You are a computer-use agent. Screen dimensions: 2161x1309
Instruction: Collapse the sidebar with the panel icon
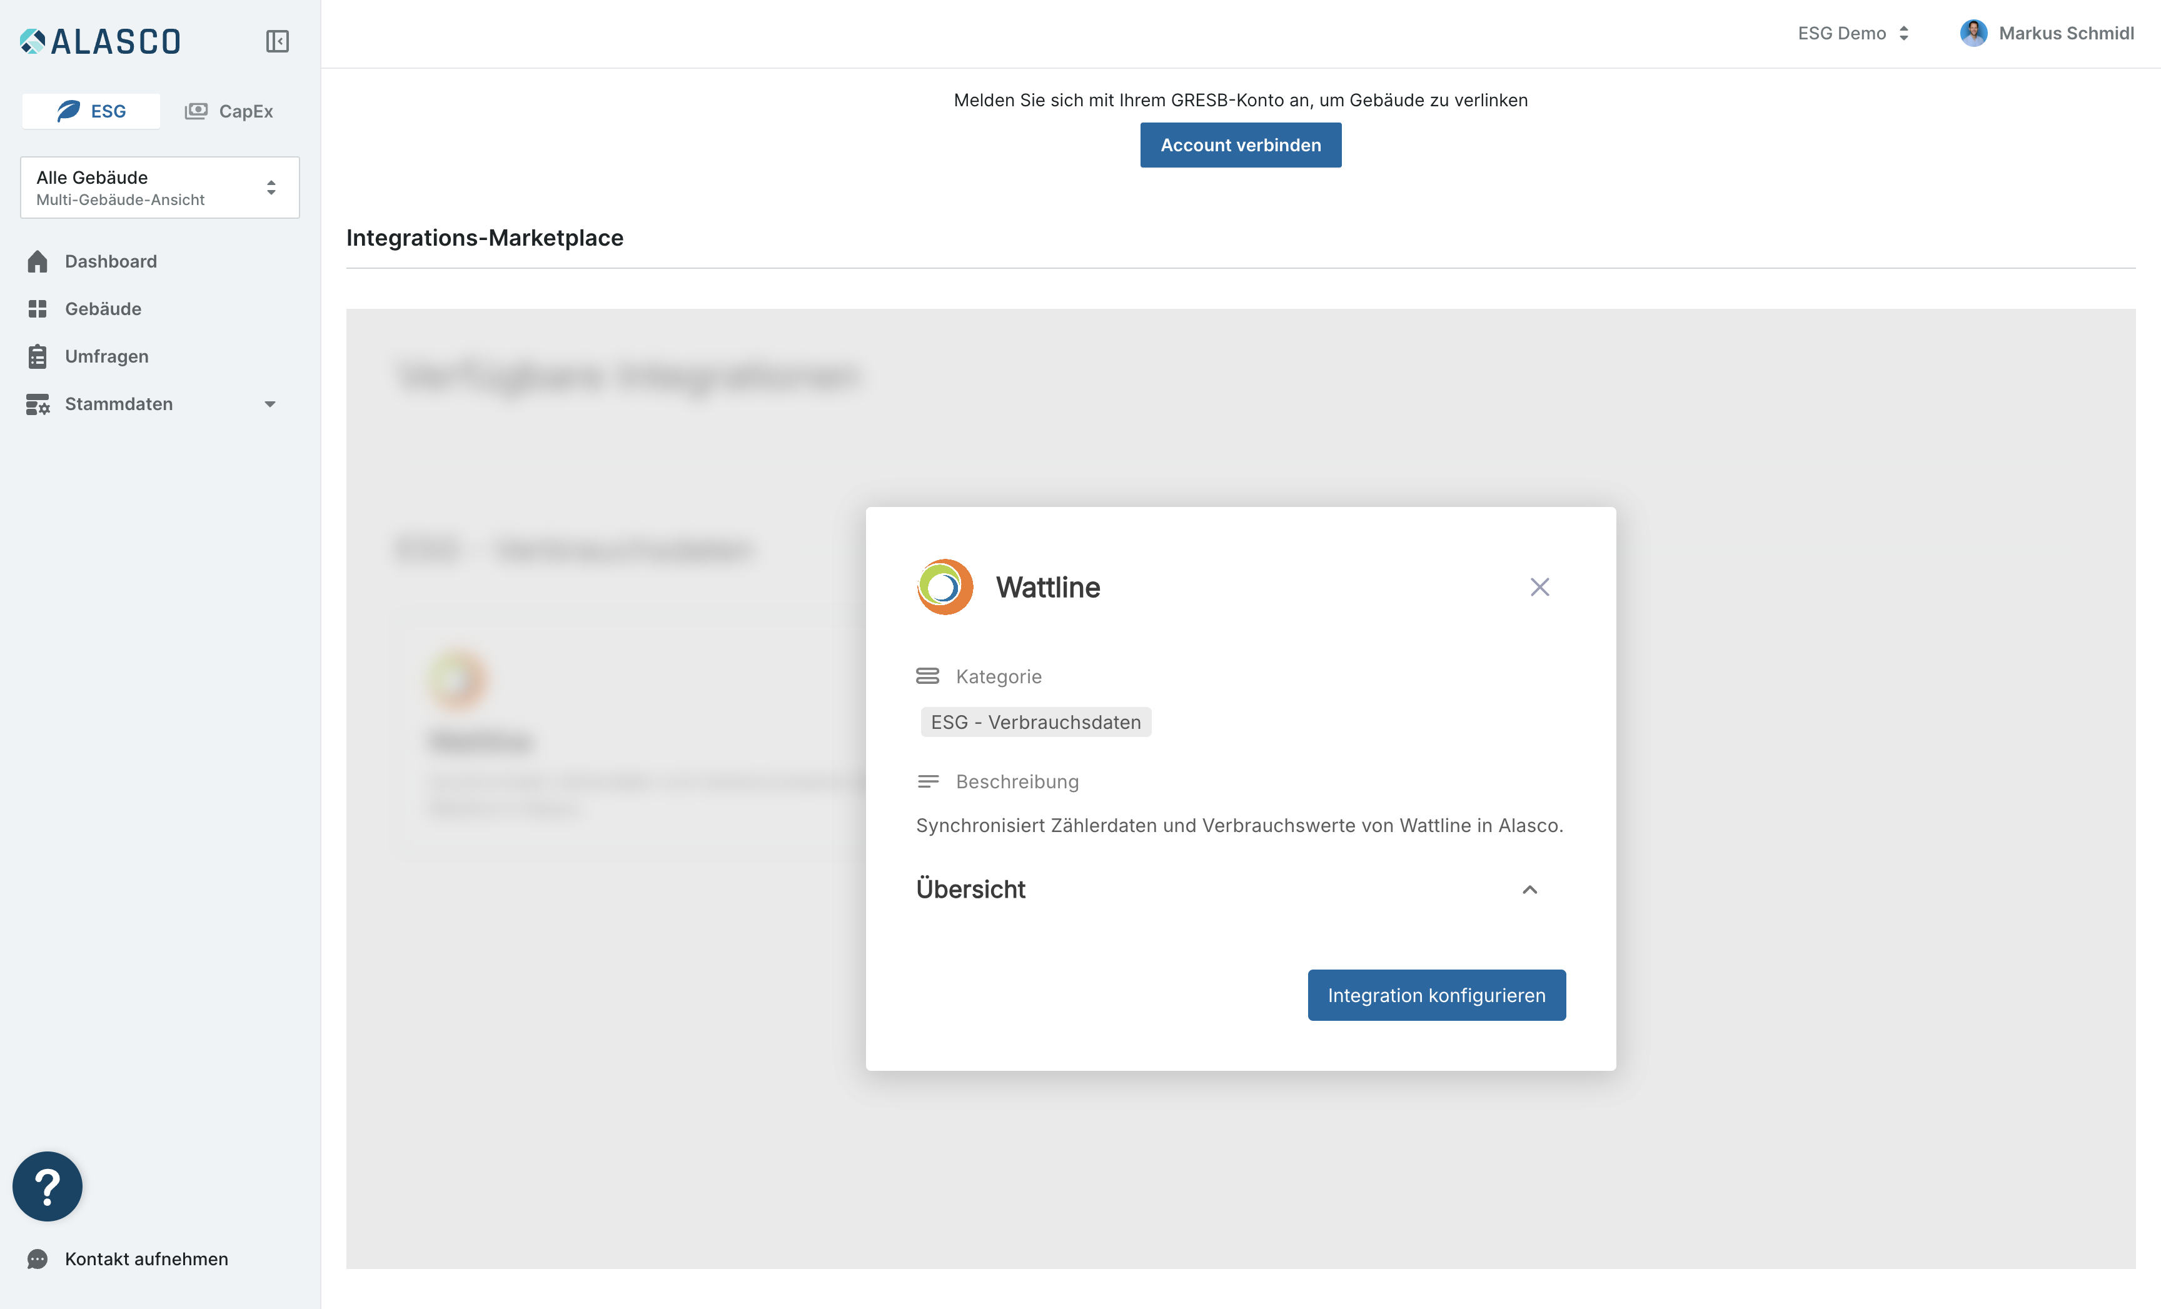[x=277, y=41]
